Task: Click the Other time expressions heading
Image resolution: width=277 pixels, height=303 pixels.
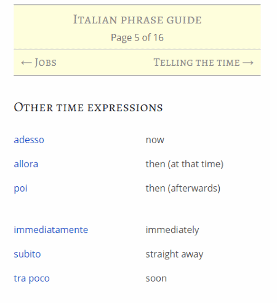Action: (x=88, y=108)
